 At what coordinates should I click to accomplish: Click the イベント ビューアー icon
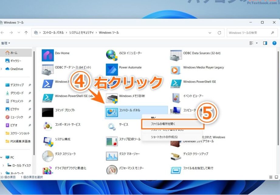pyautogui.click(x=176, y=98)
